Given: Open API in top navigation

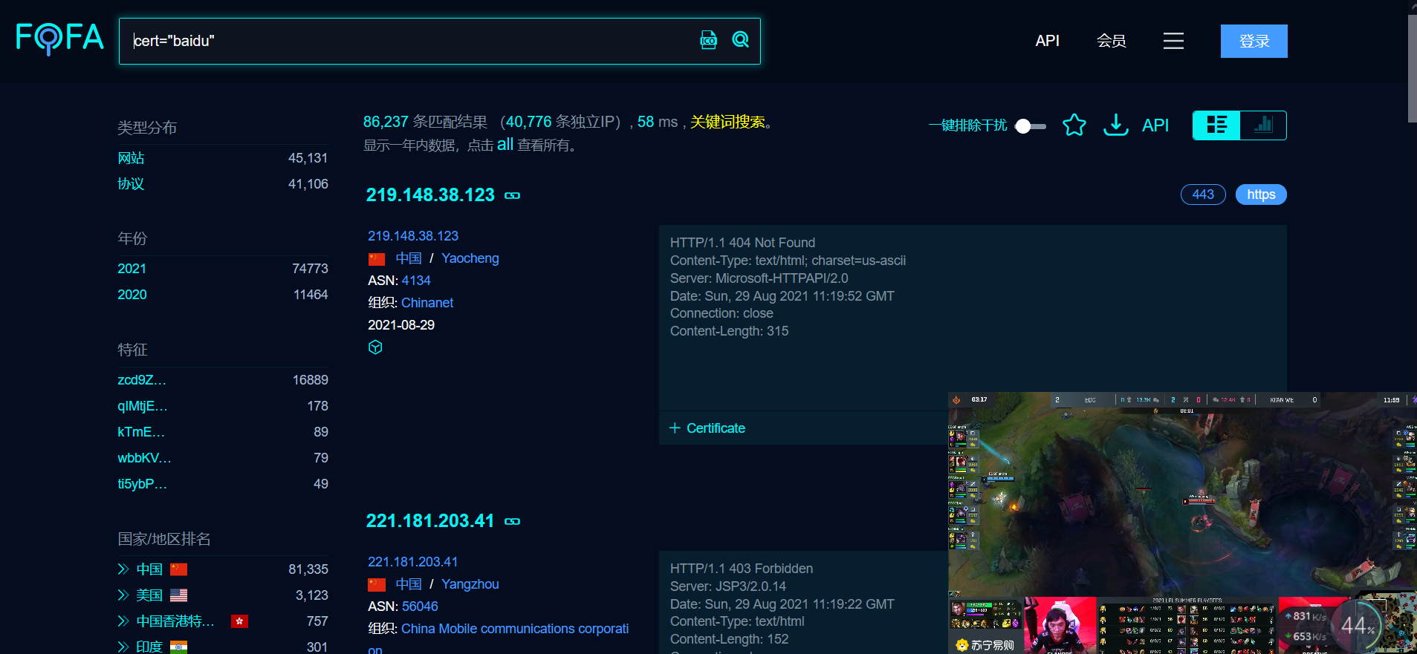Looking at the screenshot, I should coord(1047,41).
